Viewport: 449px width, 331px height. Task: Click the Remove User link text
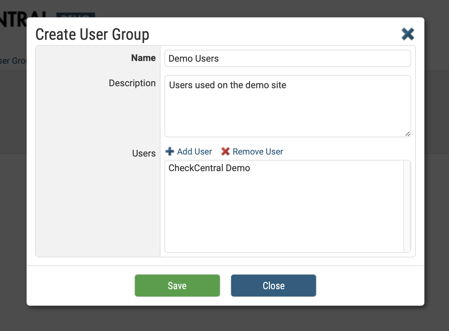coord(258,152)
